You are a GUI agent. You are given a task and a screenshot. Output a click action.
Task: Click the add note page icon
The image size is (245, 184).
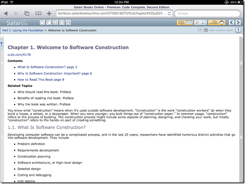[42, 23]
